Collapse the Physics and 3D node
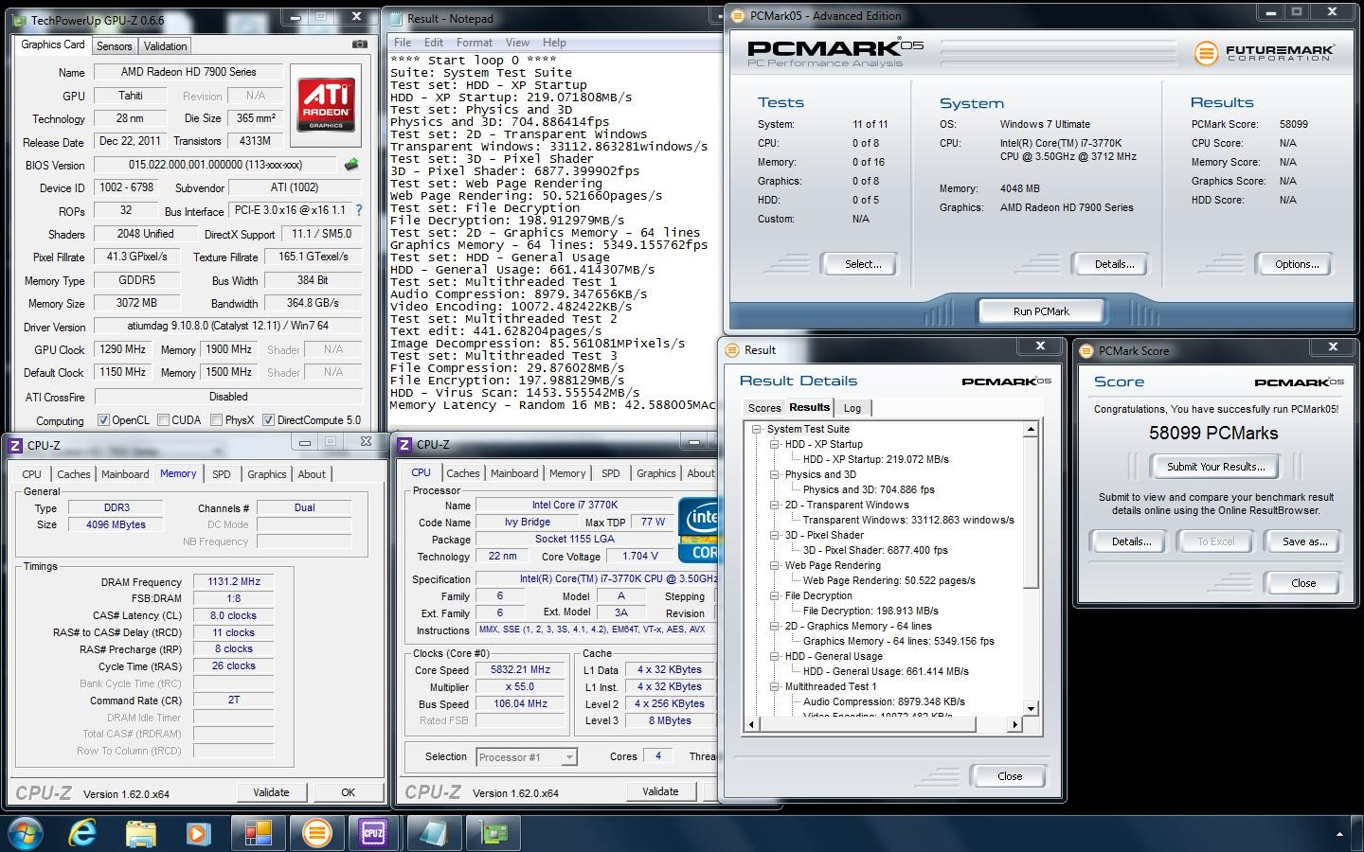The height and width of the screenshot is (852, 1364). [774, 474]
